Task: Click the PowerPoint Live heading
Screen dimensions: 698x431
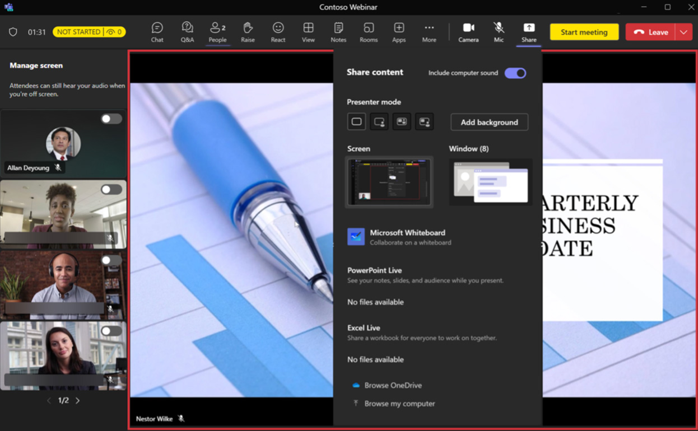Action: 374,270
